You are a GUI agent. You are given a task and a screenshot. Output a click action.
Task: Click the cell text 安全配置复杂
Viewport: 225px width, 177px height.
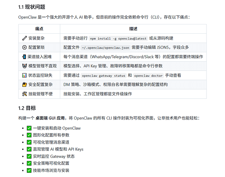click(40, 84)
